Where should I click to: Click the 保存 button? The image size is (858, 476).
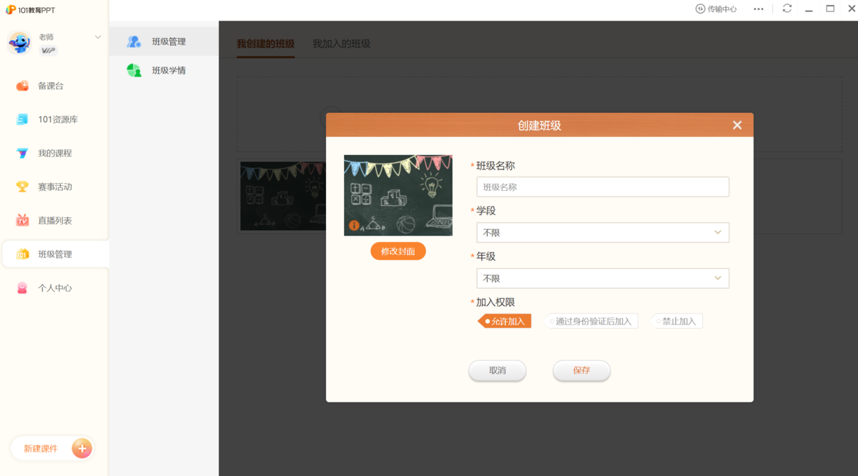(581, 370)
